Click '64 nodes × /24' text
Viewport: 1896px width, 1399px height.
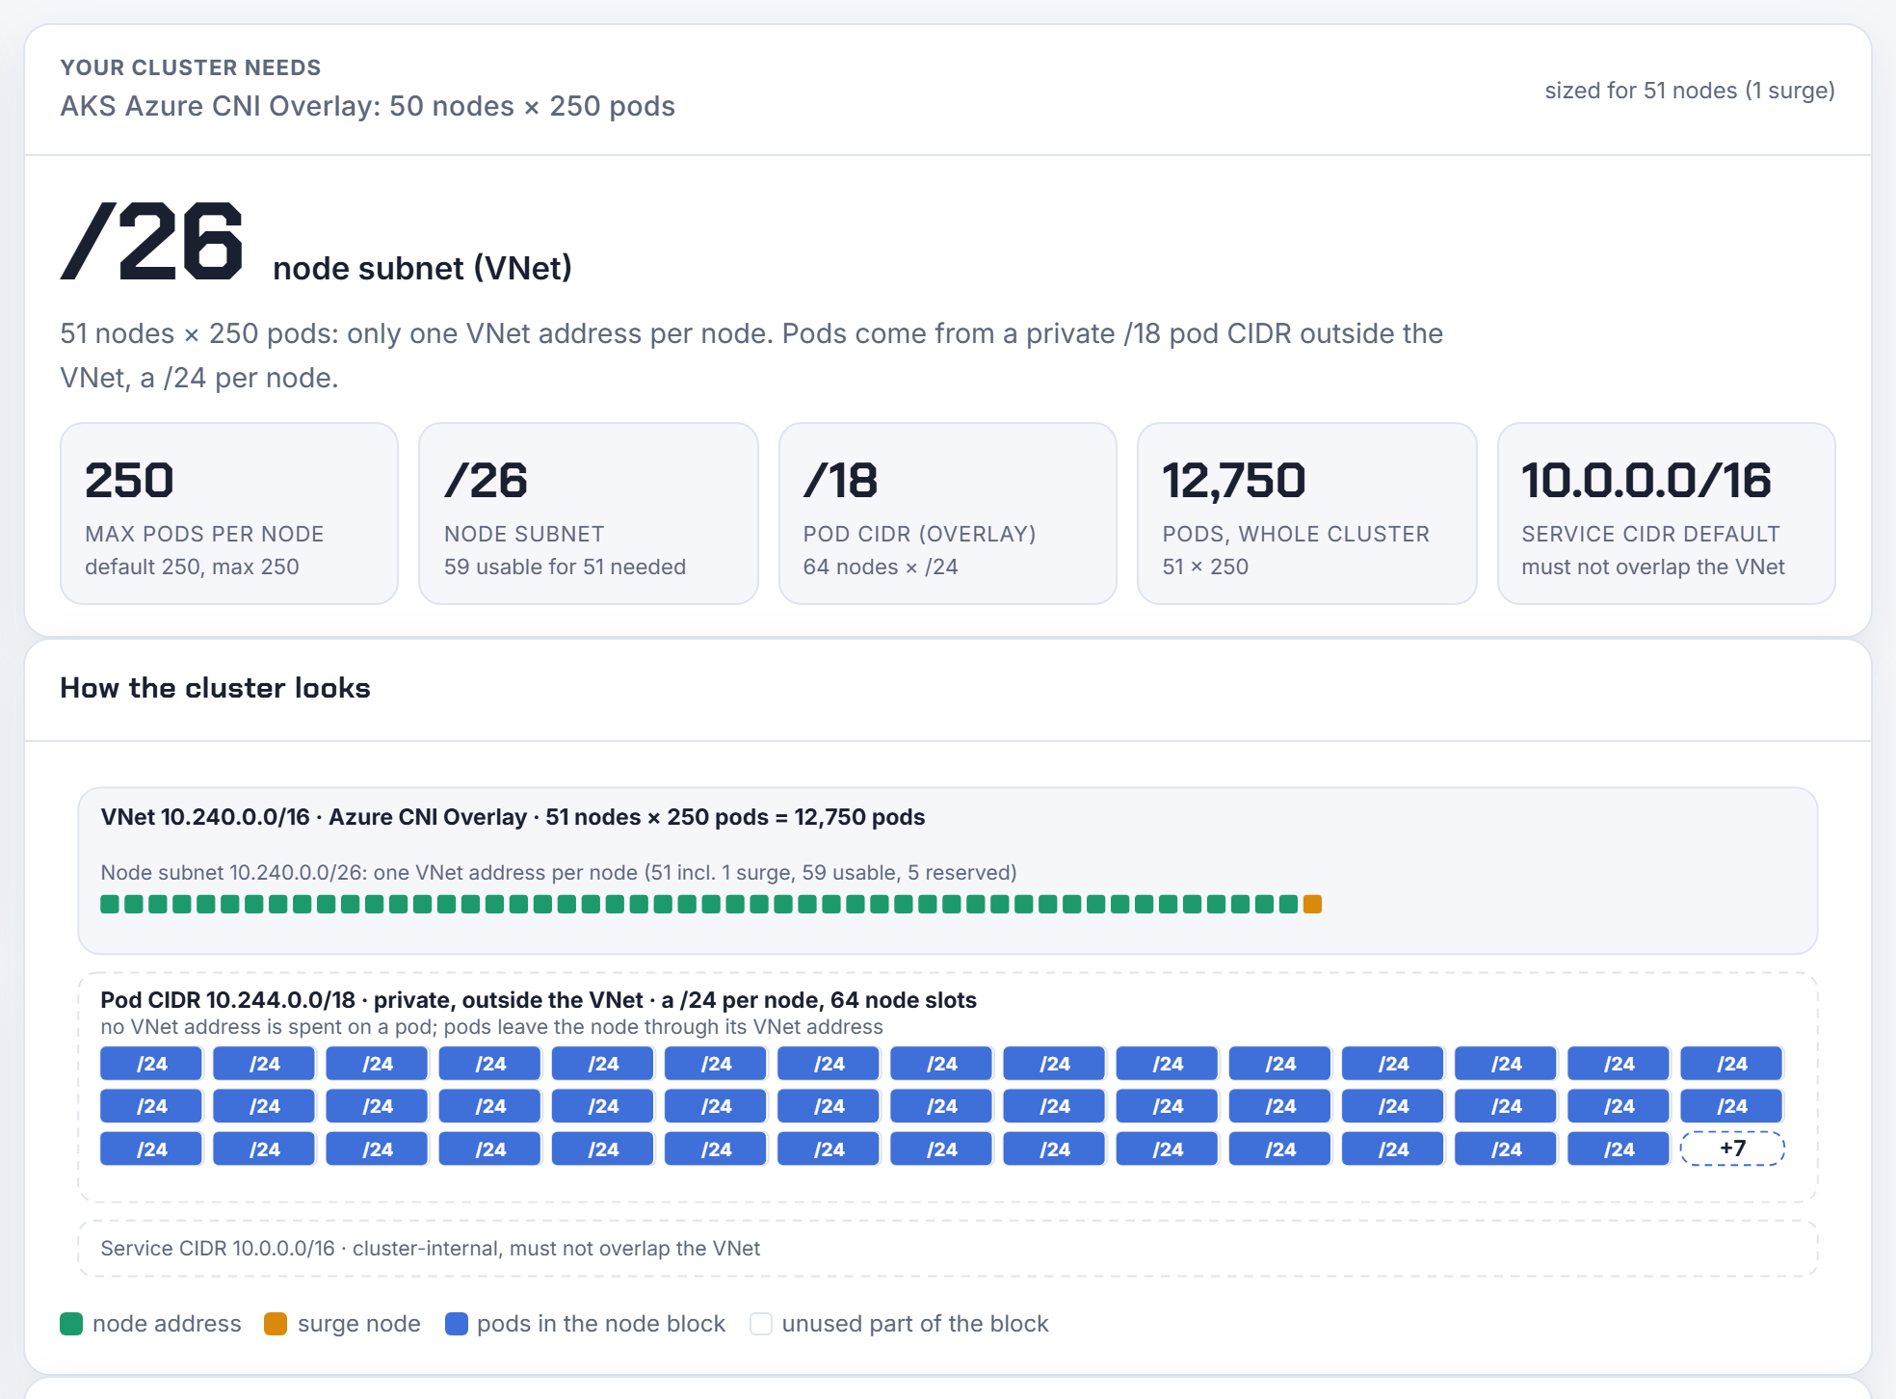tap(881, 567)
